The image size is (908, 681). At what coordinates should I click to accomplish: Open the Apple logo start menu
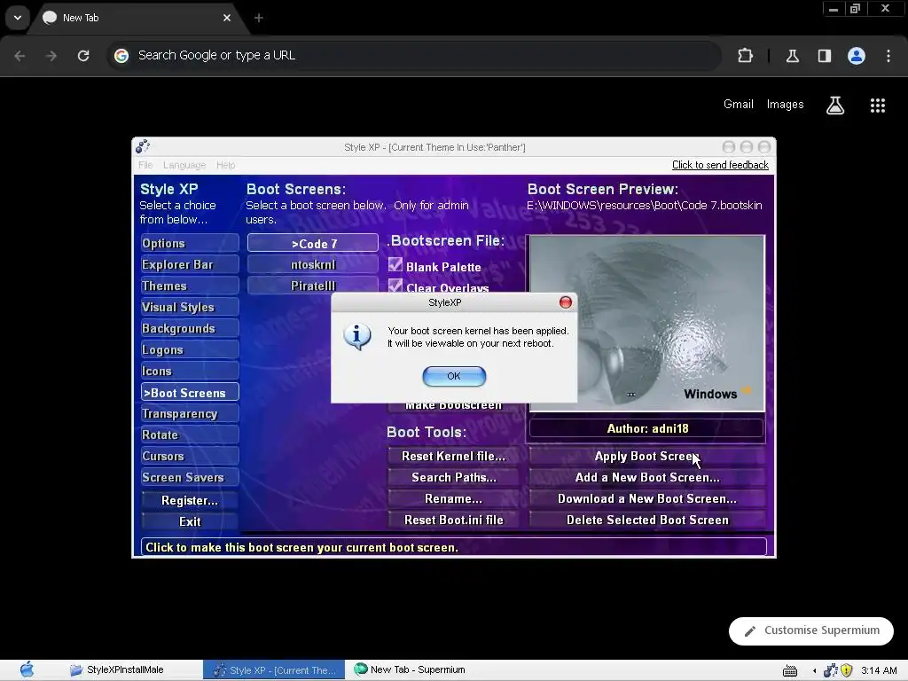coord(27,670)
